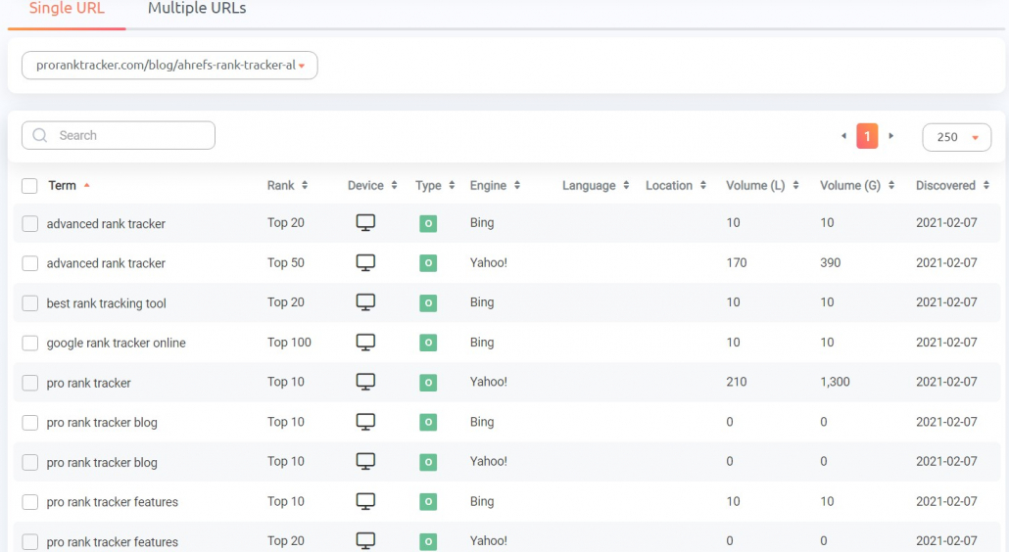
Task: Click green organic type icon, advanced rank tracker Yahoo! row
Action: 428,263
